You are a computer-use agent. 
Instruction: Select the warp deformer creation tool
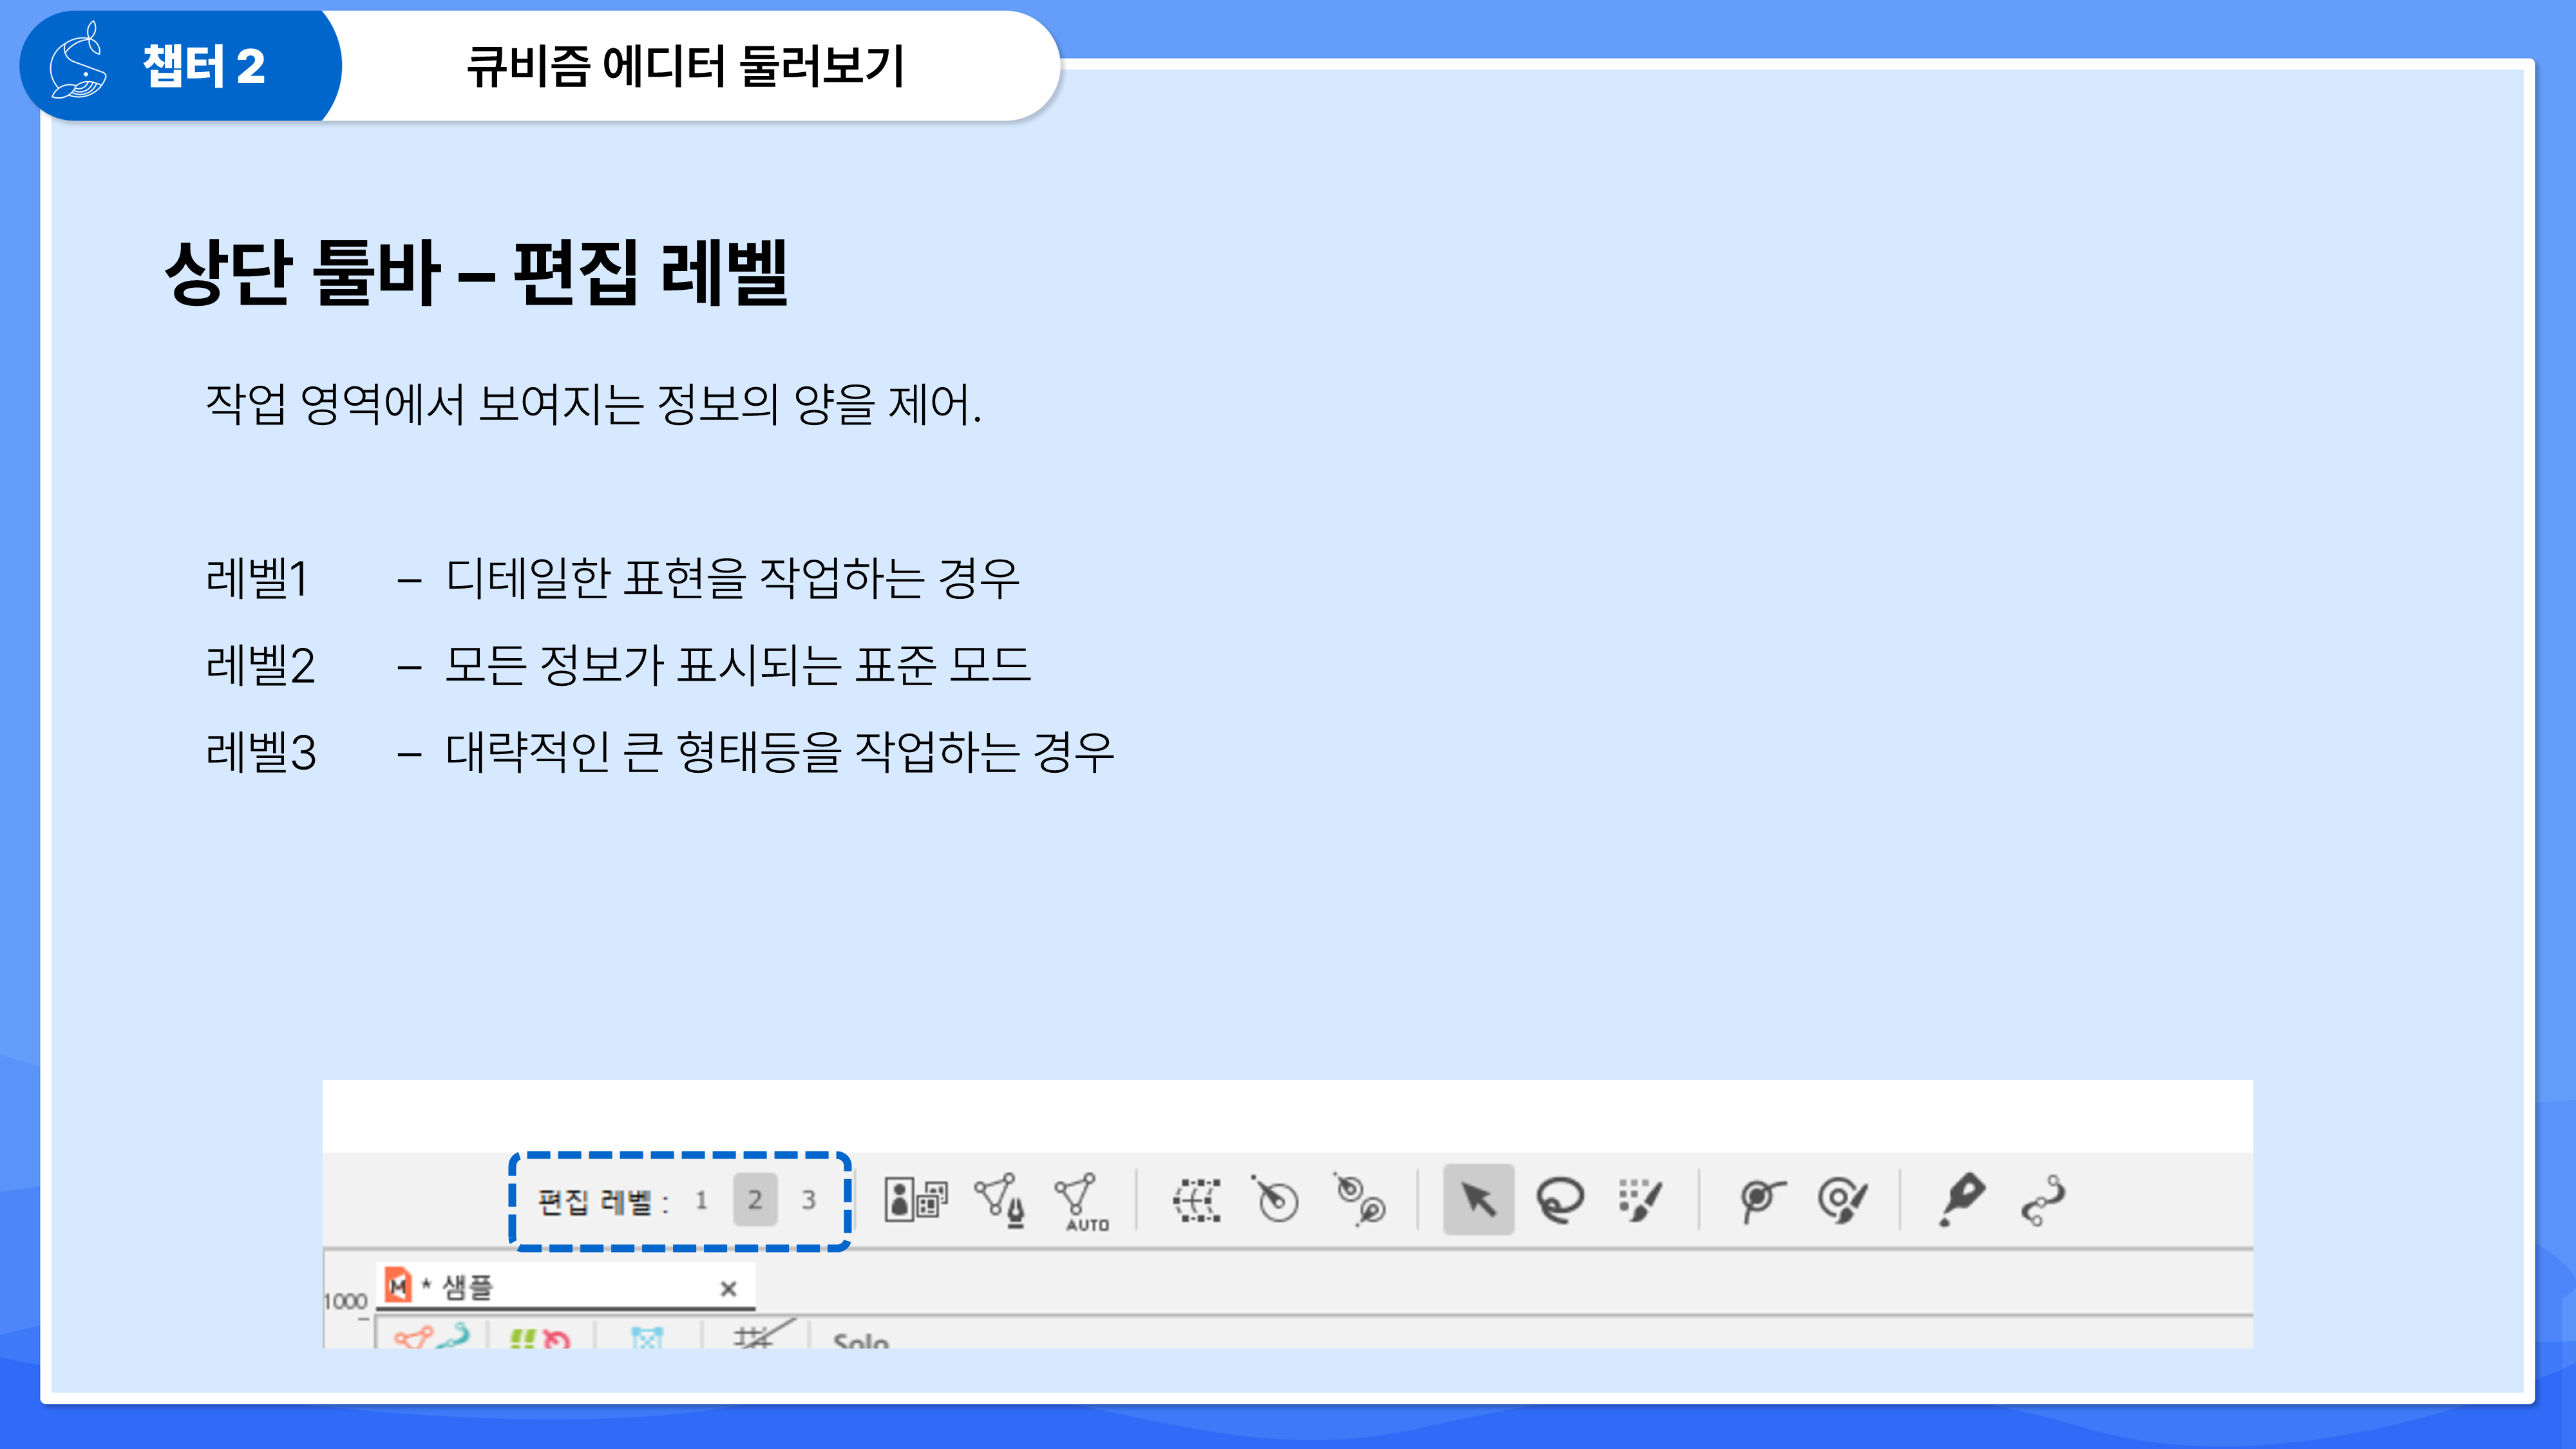1196,1200
